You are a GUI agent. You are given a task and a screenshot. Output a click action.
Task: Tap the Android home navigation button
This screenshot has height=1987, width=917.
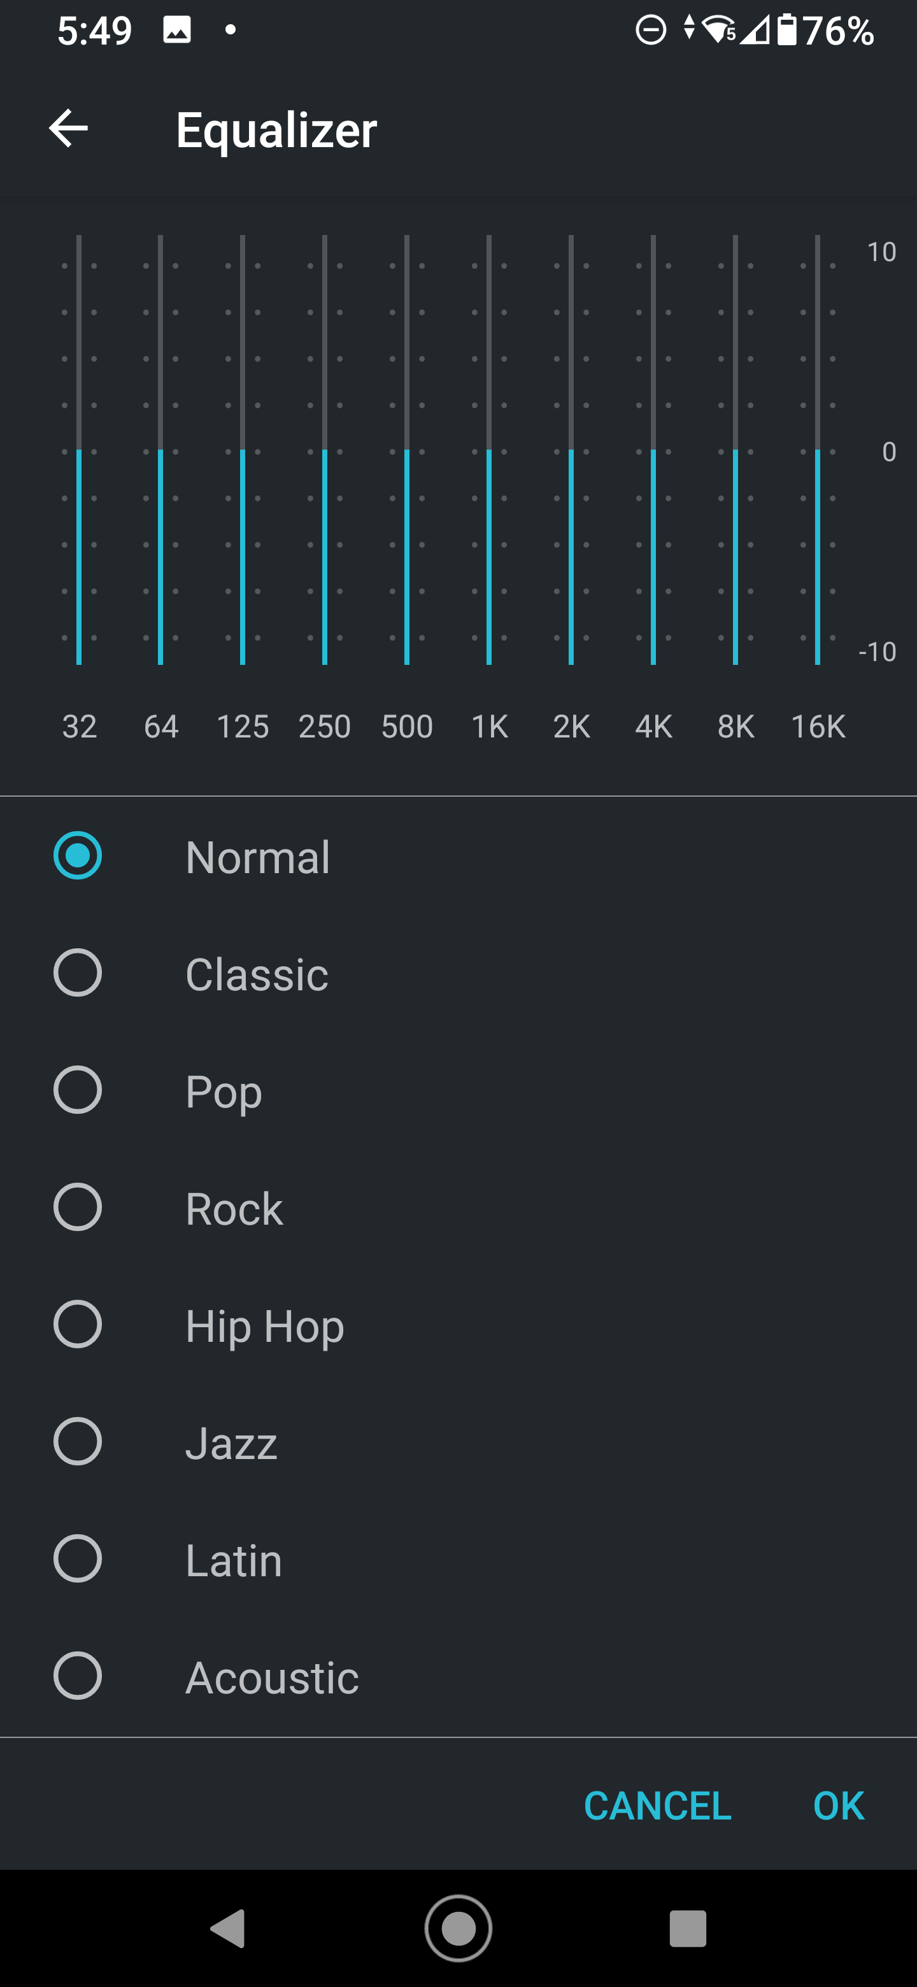pyautogui.click(x=458, y=1928)
